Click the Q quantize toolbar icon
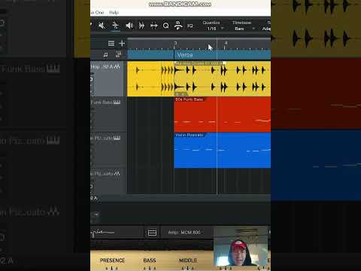 pos(165,26)
